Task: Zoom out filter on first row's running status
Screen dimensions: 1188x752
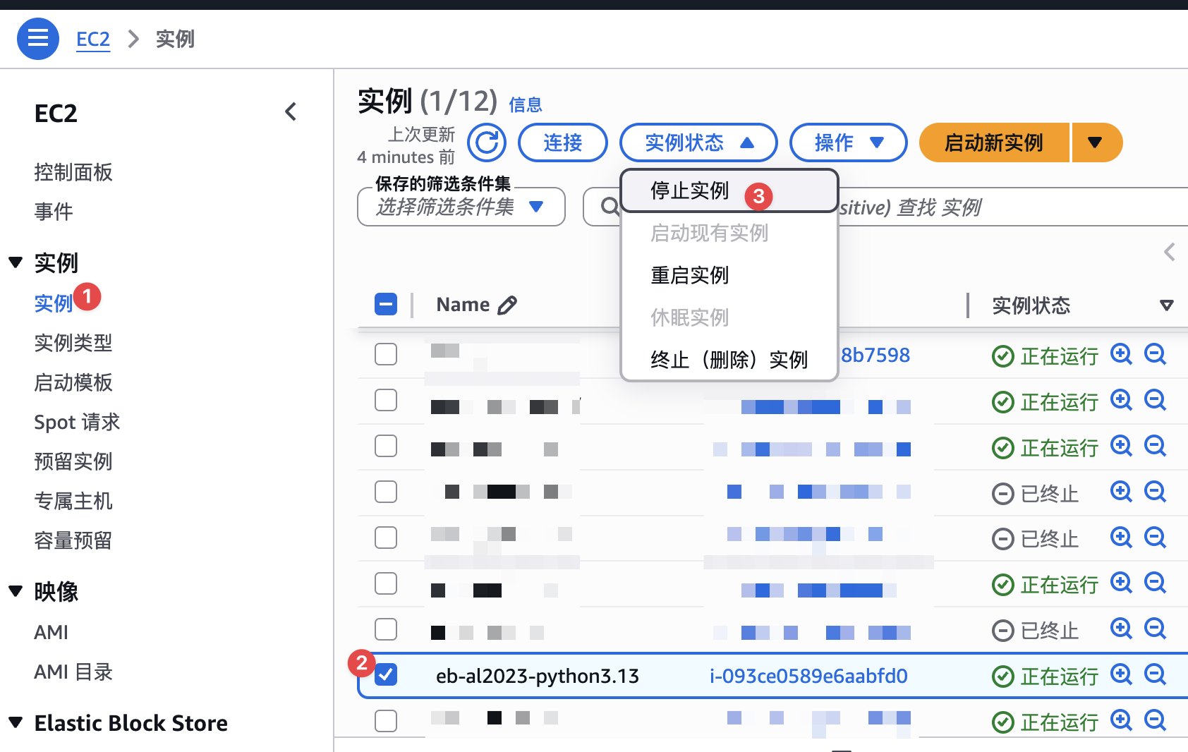Action: click(x=1155, y=354)
